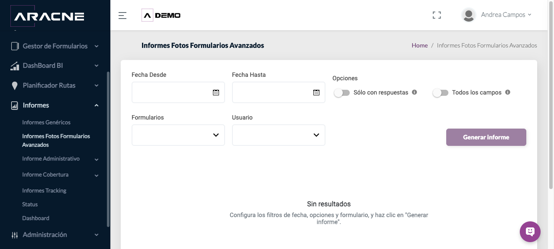Click info icon beside Sólo con respuestas
The width and height of the screenshot is (554, 249).
414,92
